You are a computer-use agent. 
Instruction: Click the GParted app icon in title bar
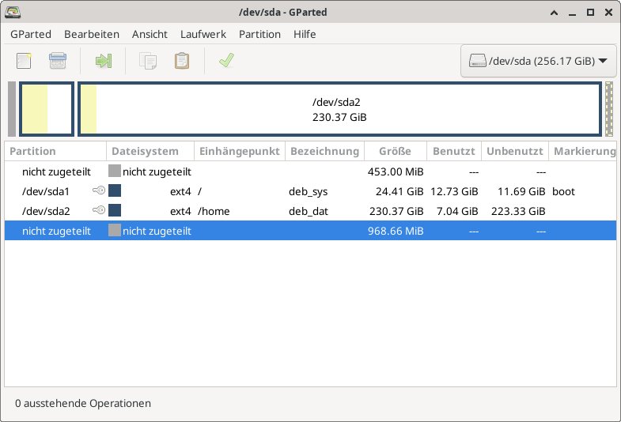(13, 13)
